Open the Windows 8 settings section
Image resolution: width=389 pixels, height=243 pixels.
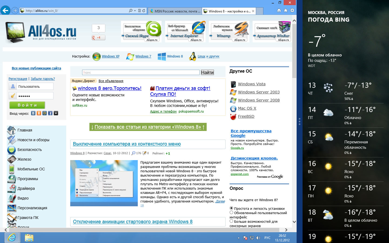pos(175,56)
